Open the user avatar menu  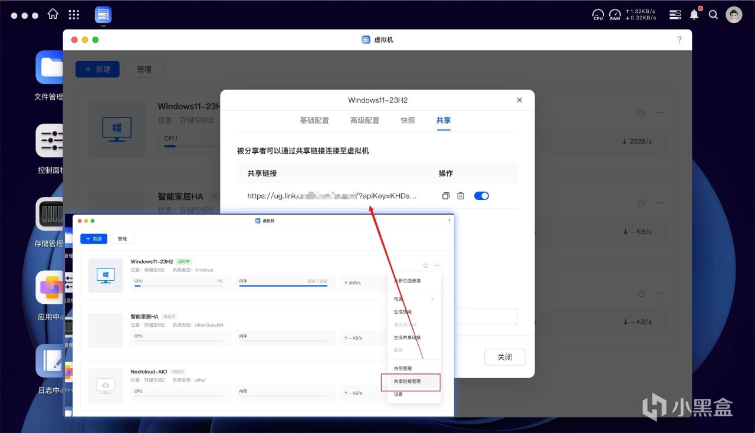pos(734,15)
